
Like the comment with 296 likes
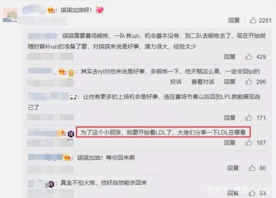[248, 82]
